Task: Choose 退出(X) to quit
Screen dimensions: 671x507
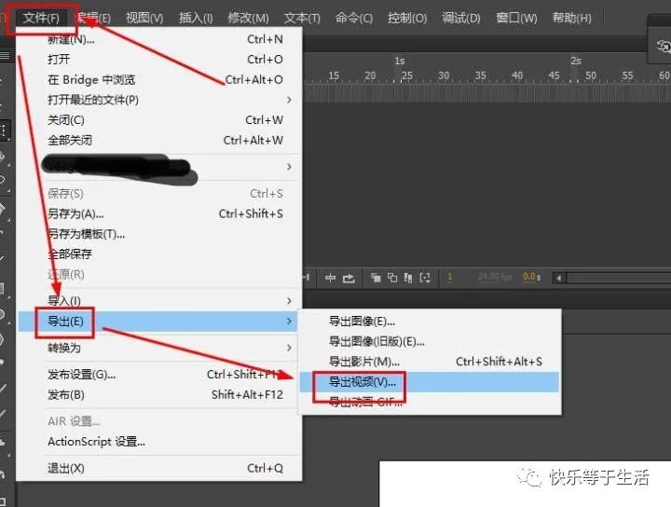Action: coord(159,469)
